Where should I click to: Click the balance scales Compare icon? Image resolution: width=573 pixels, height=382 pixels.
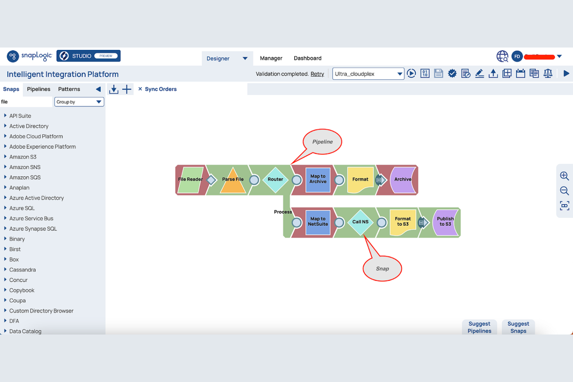(548, 74)
